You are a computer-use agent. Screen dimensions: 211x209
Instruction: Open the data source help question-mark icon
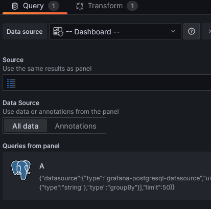192,31
